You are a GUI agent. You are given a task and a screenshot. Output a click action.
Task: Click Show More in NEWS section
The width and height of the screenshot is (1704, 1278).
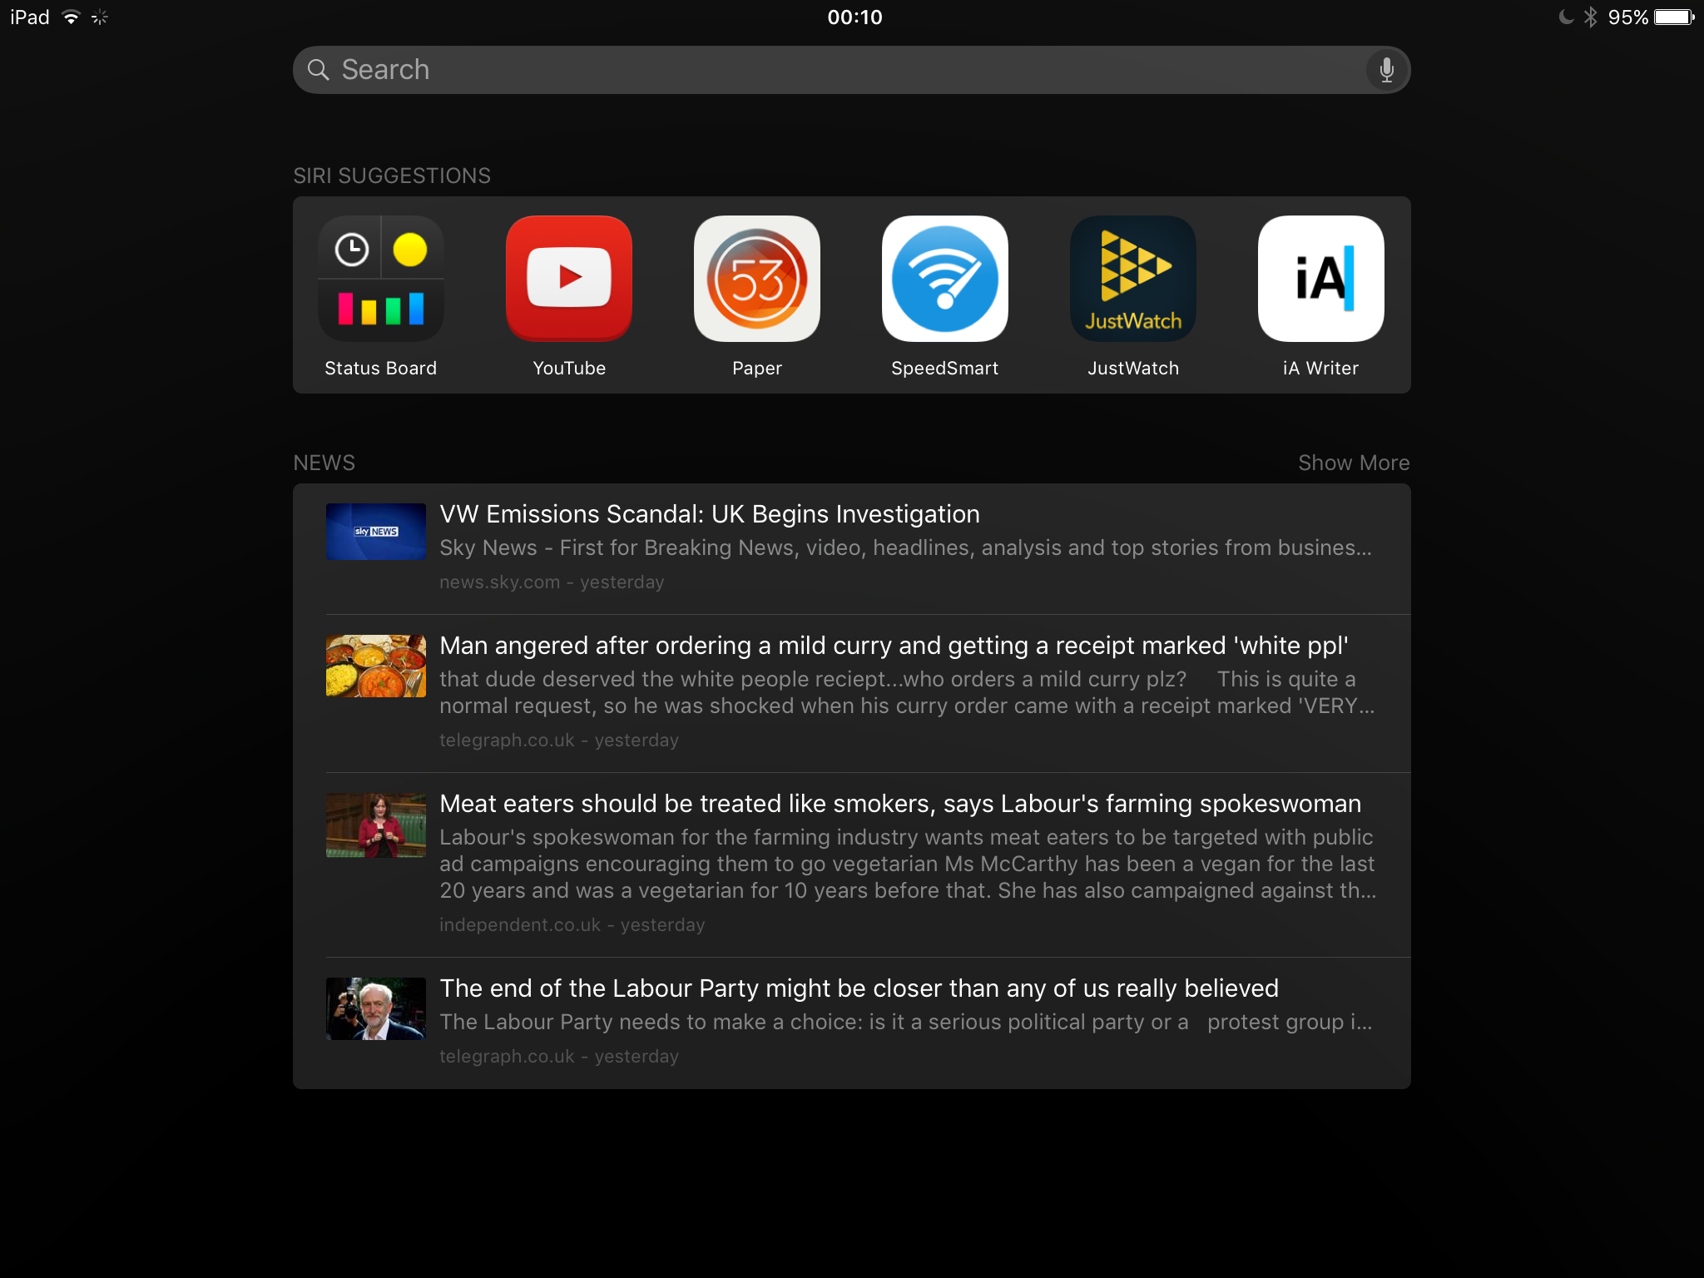pos(1352,462)
